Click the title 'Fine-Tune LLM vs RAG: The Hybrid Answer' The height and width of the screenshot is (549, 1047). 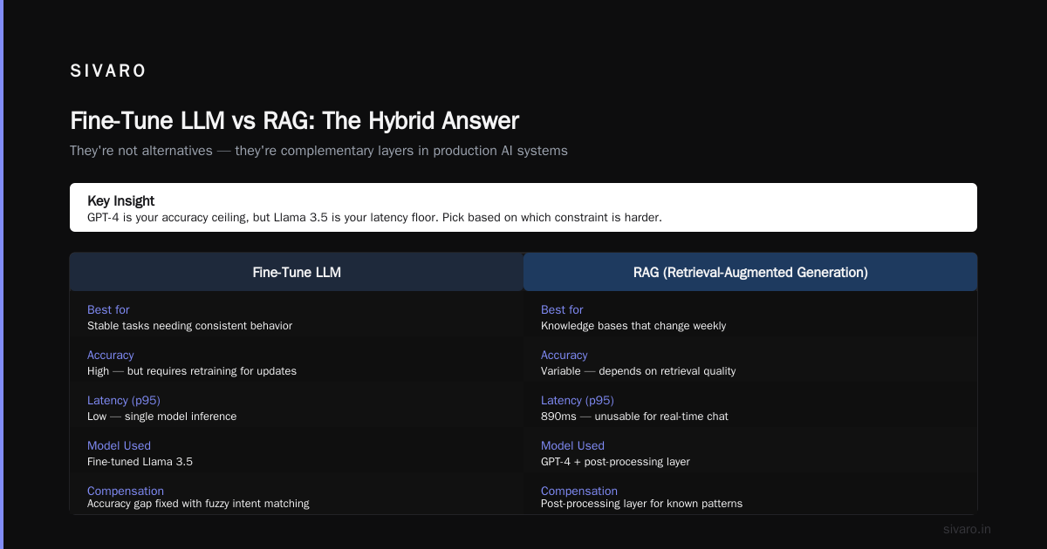[x=295, y=120]
